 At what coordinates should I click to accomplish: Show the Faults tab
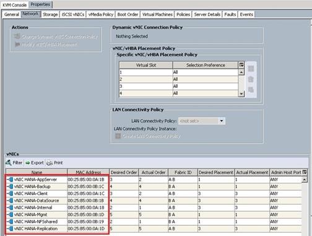[x=230, y=14]
